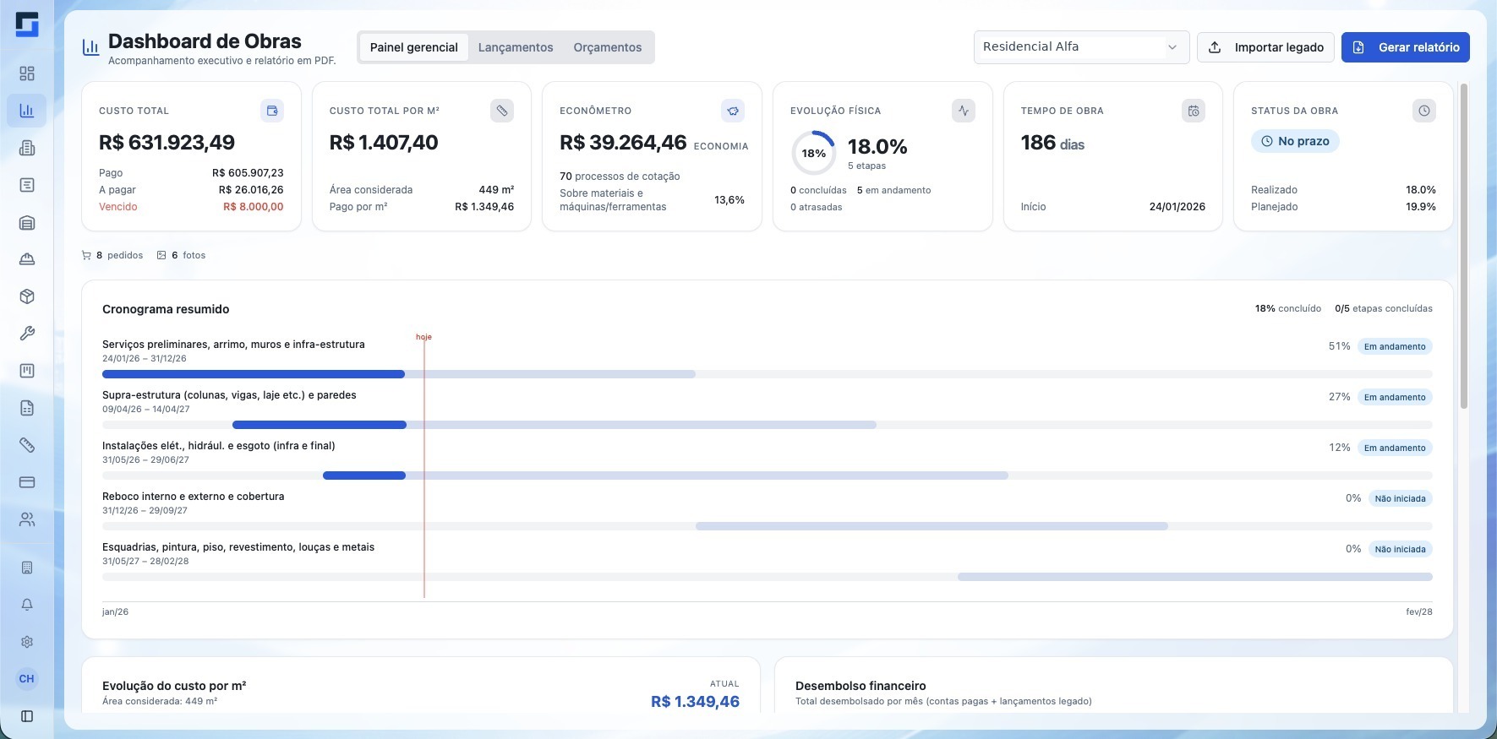Click the vertical page scrollbar
The width and height of the screenshot is (1497, 739).
click(x=1464, y=245)
